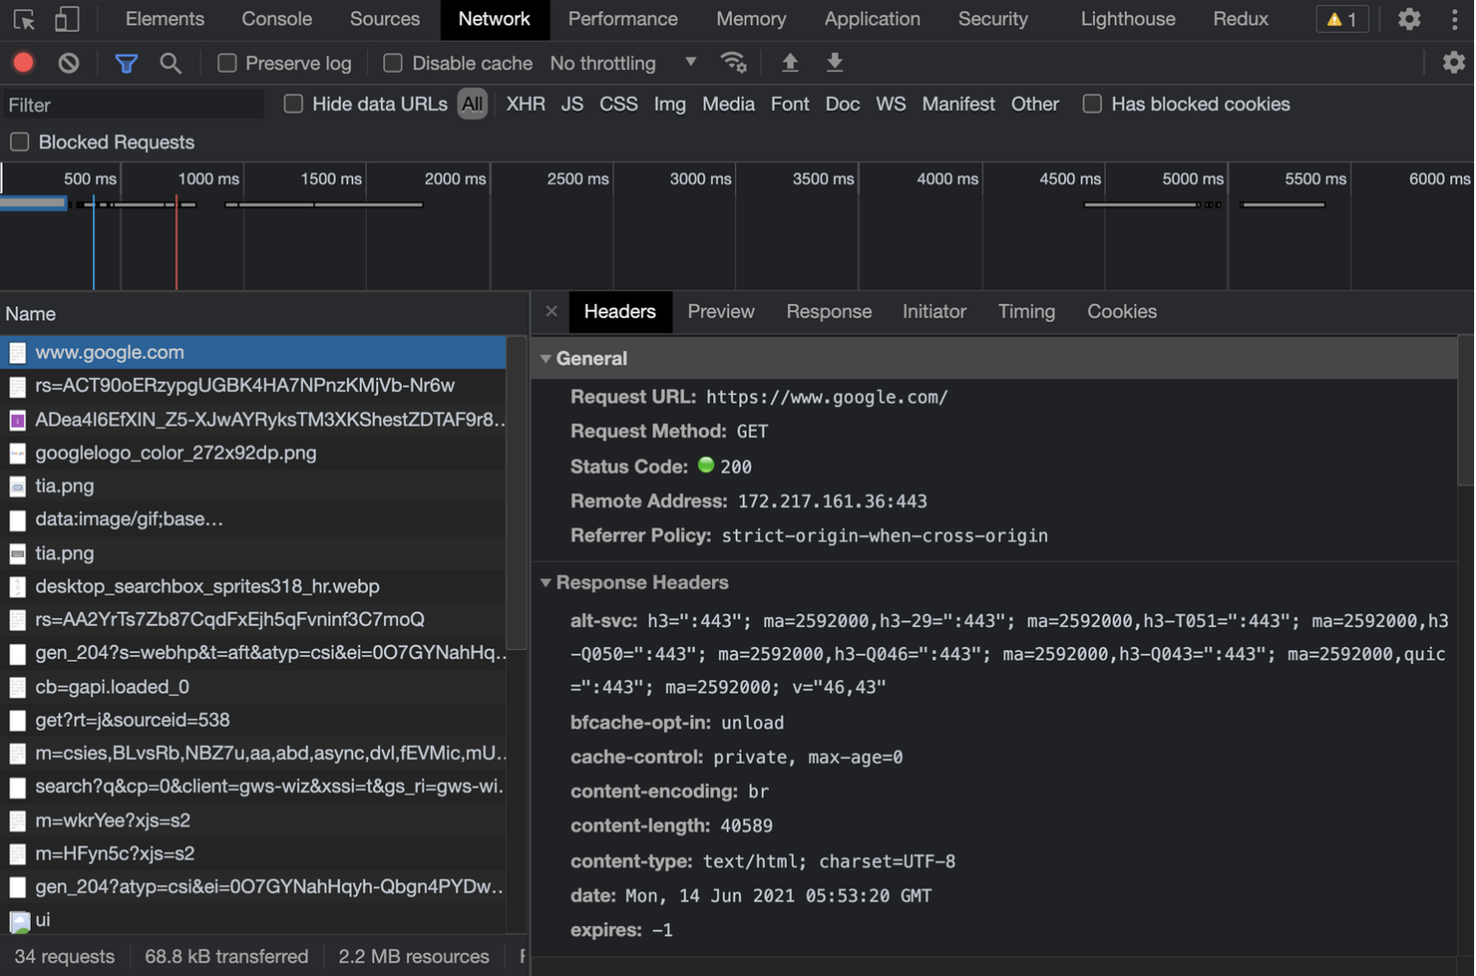
Task: Click the request list vertical scrollbar
Action: [x=516, y=493]
